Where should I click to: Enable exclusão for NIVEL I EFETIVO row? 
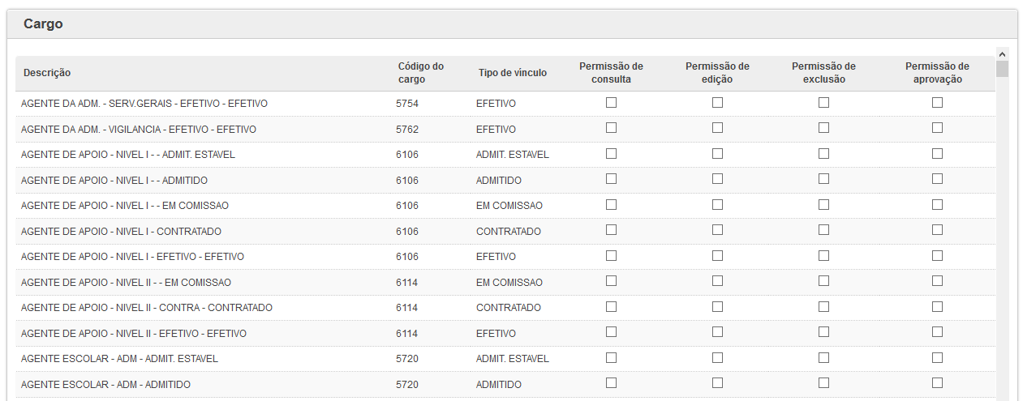tap(823, 255)
